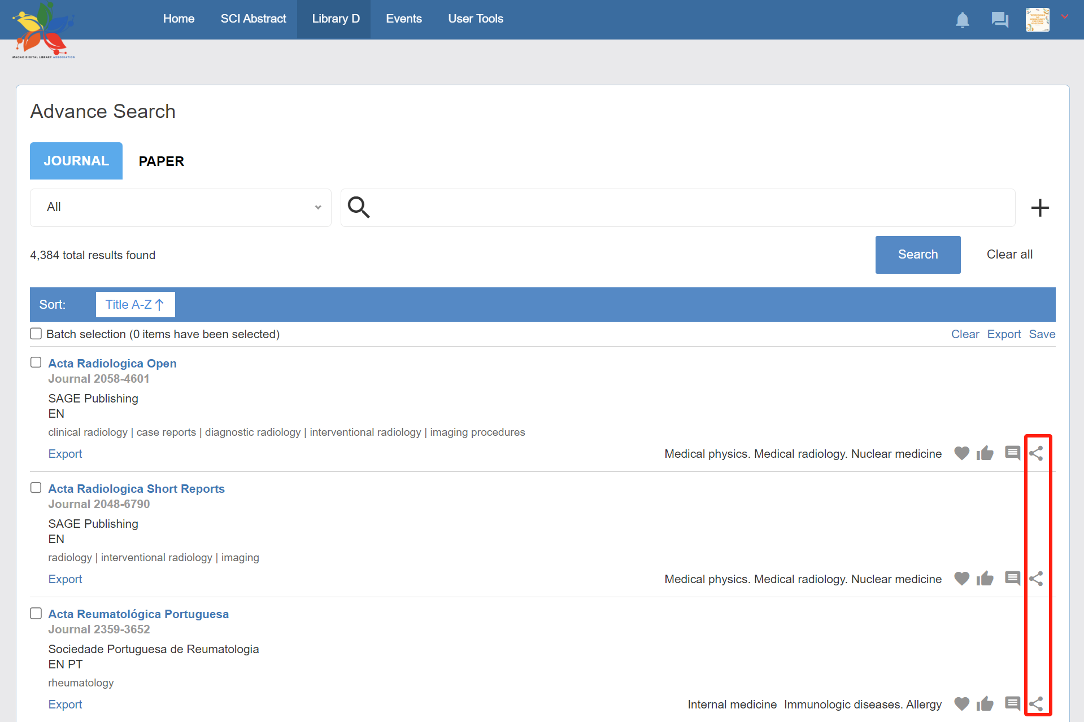Share Acta Radiologica Open journal
This screenshot has height=722, width=1084.
click(1036, 453)
